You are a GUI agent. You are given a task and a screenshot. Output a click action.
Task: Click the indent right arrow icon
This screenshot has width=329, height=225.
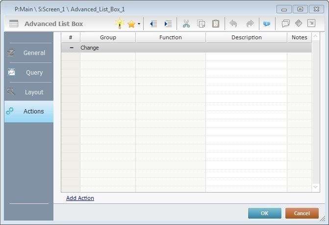pos(168,24)
